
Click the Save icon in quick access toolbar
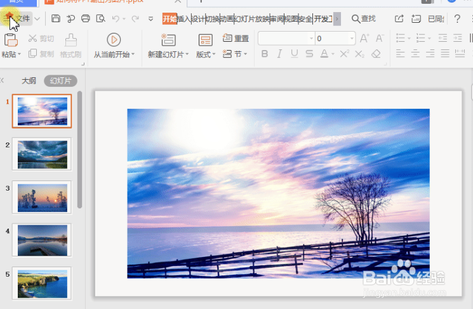(x=55, y=18)
